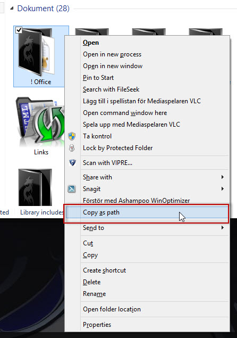
Task: Expand the Snagit submenu arrow
Action: tap(222, 189)
